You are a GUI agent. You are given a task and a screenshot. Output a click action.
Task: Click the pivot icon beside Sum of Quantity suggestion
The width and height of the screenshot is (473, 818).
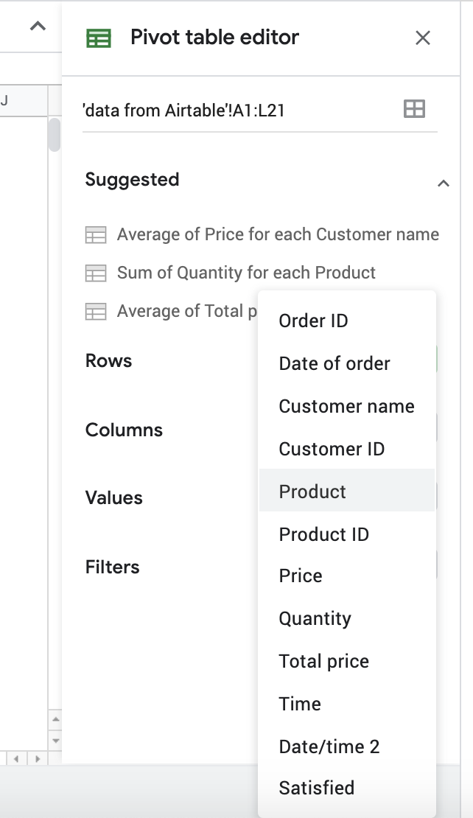97,273
